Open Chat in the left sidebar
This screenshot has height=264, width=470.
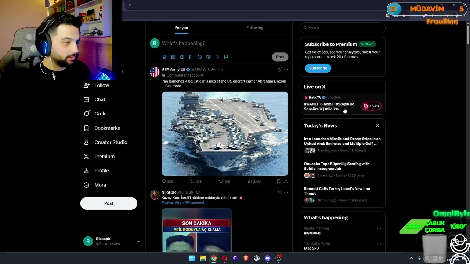coord(95,99)
